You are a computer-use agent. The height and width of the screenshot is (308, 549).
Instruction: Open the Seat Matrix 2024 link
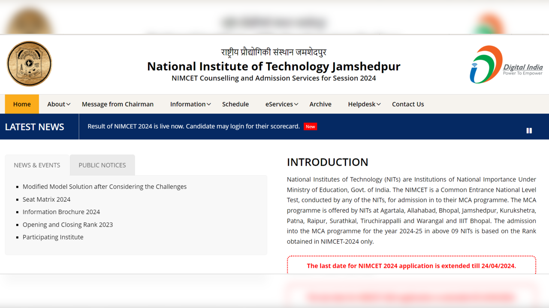46,199
